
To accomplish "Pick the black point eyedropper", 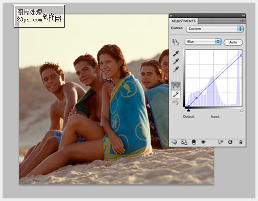I will click(176, 53).
